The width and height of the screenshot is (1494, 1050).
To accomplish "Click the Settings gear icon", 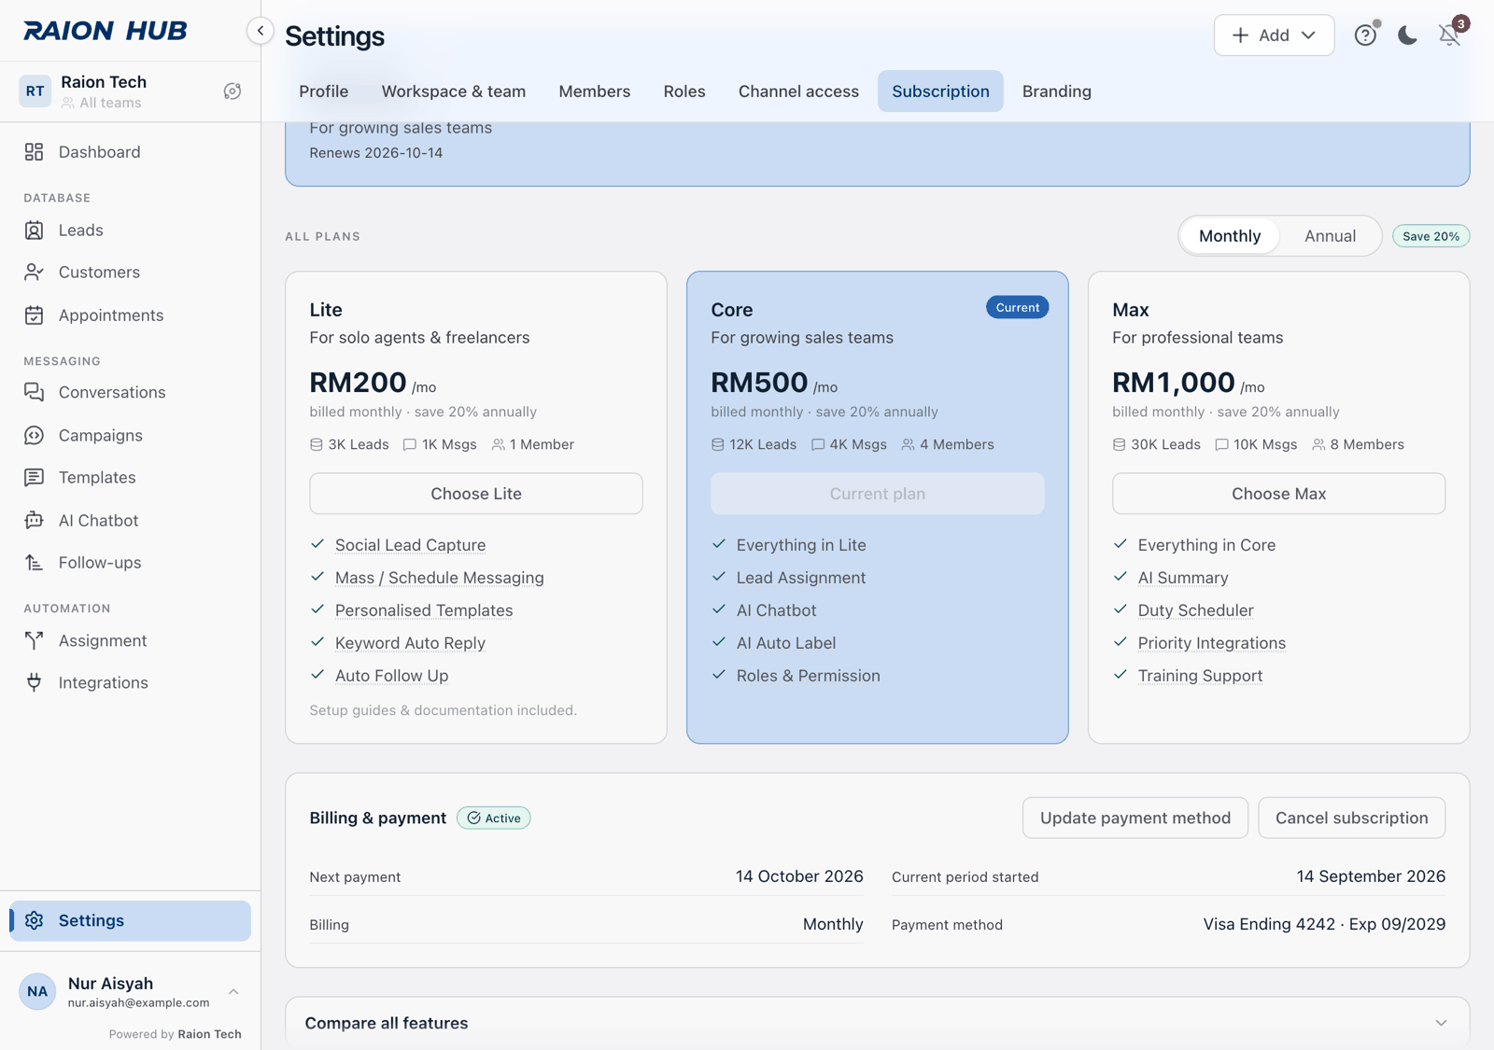I will point(35,920).
